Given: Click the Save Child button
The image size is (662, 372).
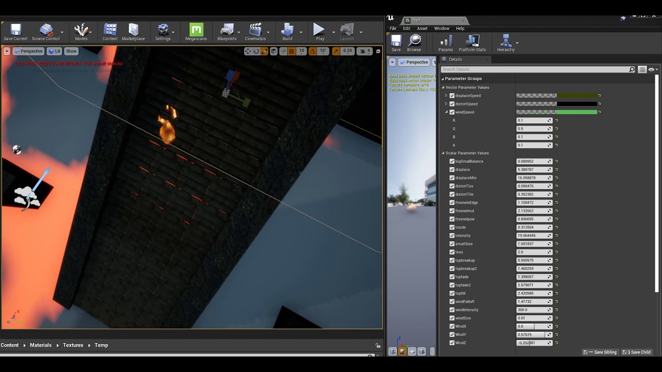Looking at the screenshot, I should 637,352.
